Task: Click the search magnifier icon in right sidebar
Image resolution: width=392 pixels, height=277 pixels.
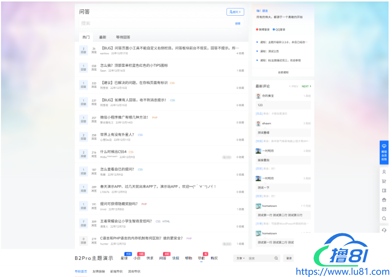Action: point(384,219)
